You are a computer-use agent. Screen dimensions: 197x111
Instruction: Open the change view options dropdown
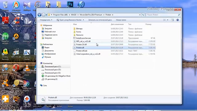coord(167,20)
